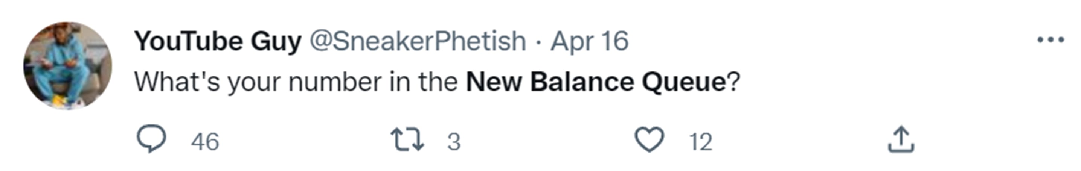Like the tweet with the heart icon
The height and width of the screenshot is (171, 1081).
click(649, 140)
